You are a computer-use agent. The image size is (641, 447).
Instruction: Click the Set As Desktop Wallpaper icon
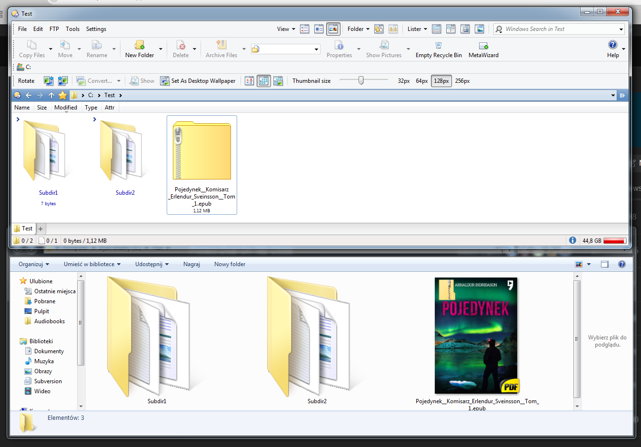click(x=165, y=81)
